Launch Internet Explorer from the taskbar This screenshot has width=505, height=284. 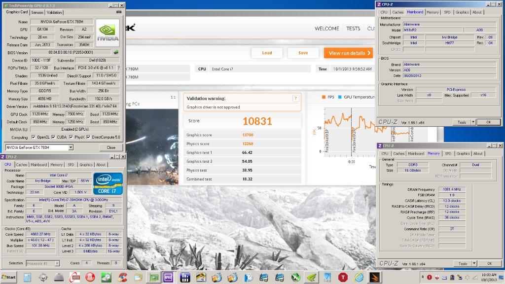coord(359,277)
